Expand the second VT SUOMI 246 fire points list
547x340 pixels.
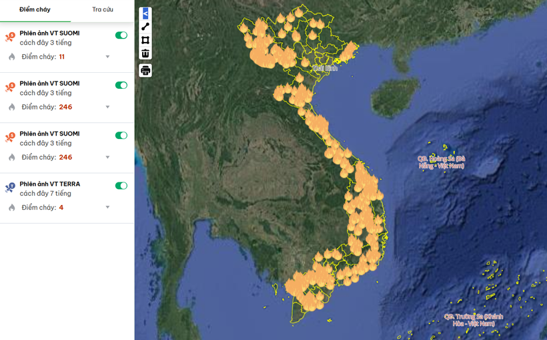pyautogui.click(x=107, y=107)
